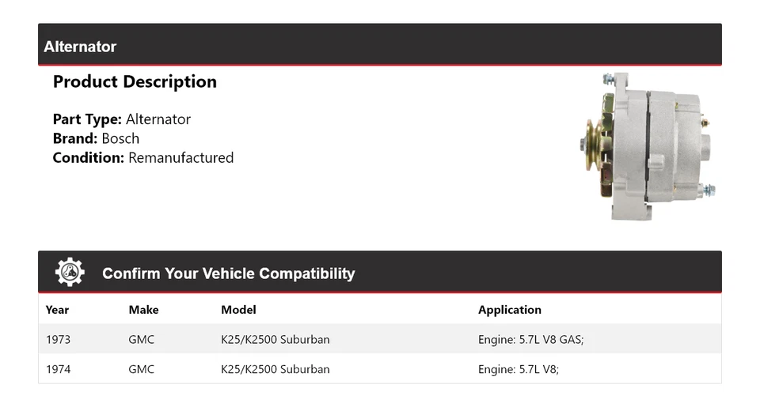
Task: Select the 1974 year cell
Action: 58,369
